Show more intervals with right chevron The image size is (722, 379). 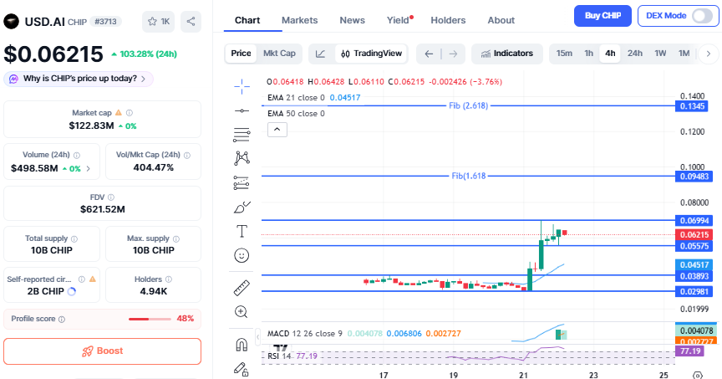[x=708, y=54]
